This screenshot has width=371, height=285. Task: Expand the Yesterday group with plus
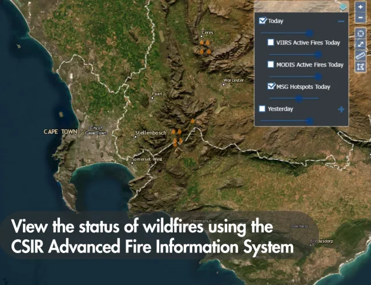(341, 109)
